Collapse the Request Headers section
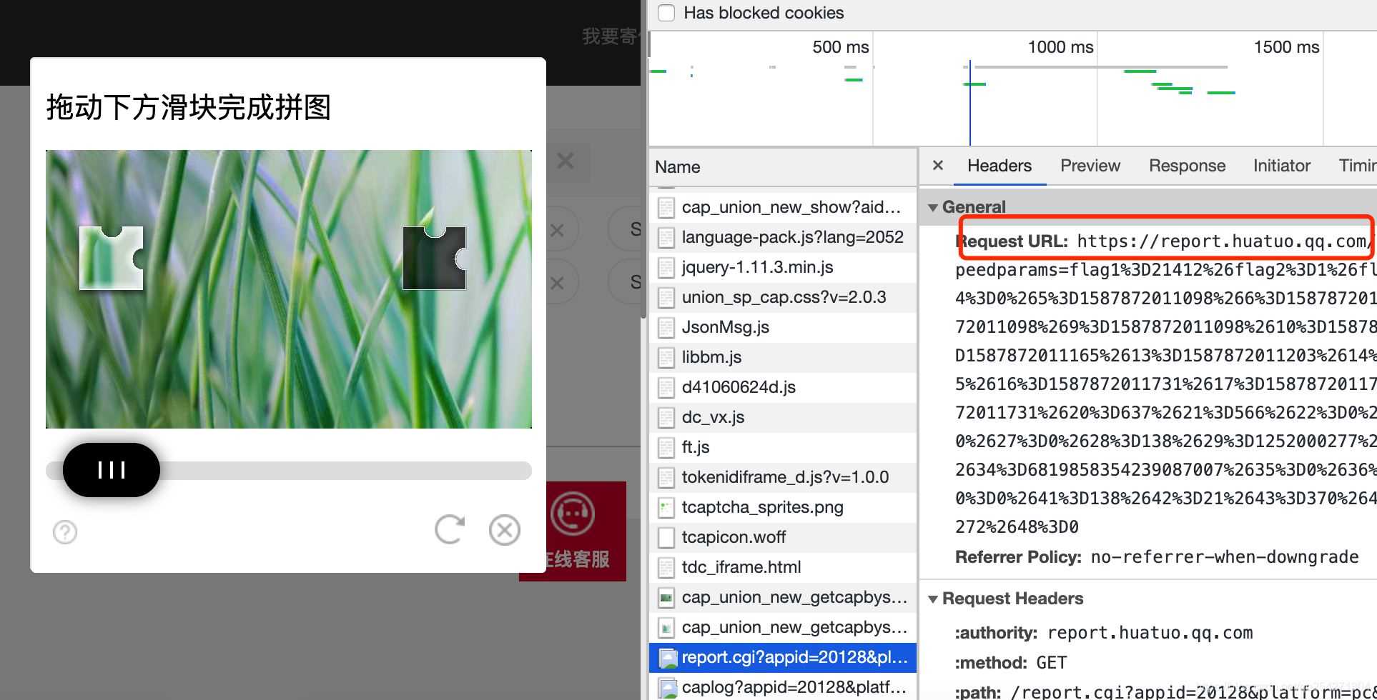The height and width of the screenshot is (700, 1377). pos(933,599)
